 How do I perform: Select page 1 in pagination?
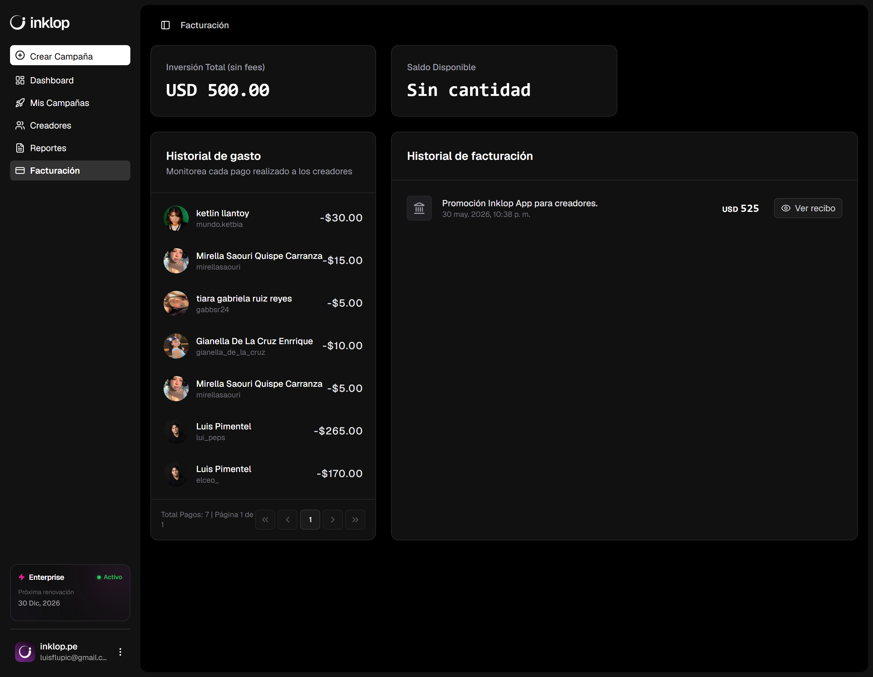[x=310, y=519]
